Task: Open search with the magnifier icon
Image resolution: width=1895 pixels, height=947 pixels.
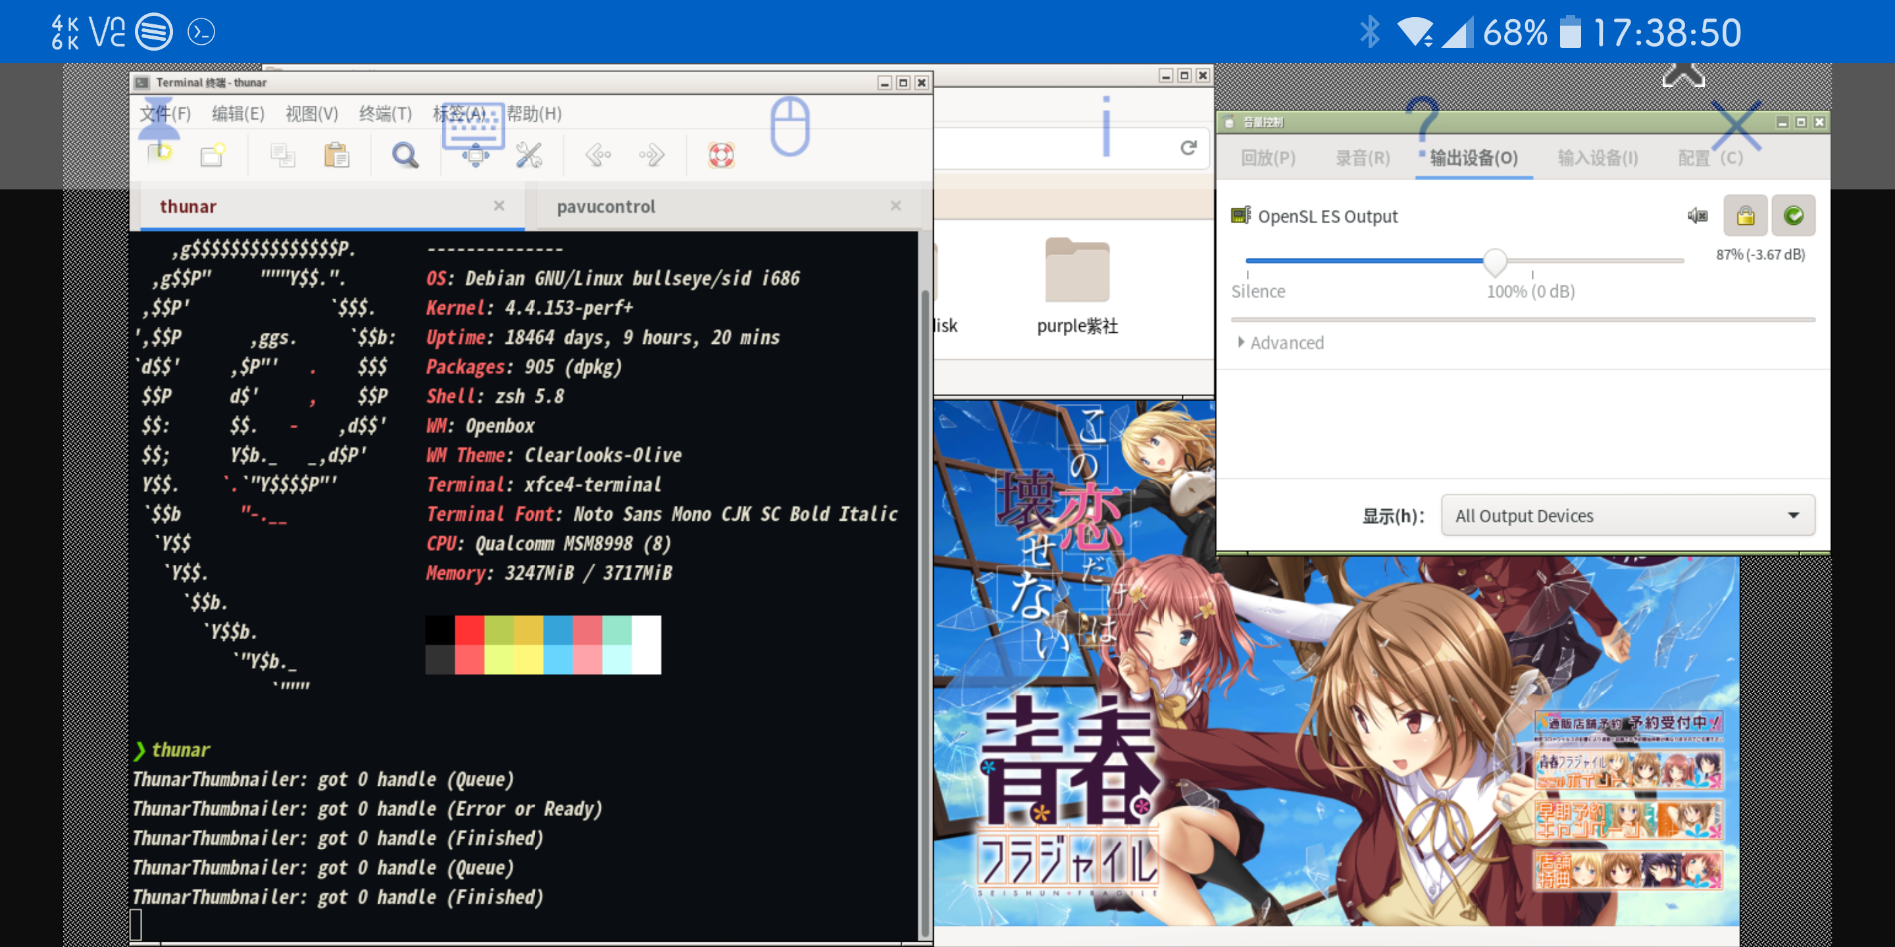Action: (405, 155)
